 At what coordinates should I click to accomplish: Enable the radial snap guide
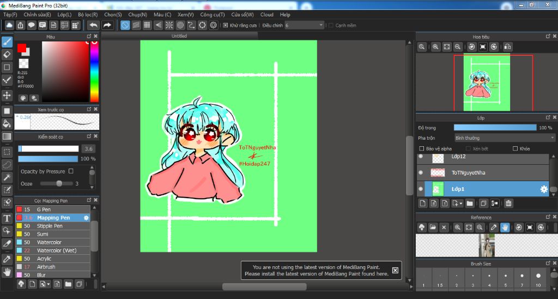pos(169,25)
